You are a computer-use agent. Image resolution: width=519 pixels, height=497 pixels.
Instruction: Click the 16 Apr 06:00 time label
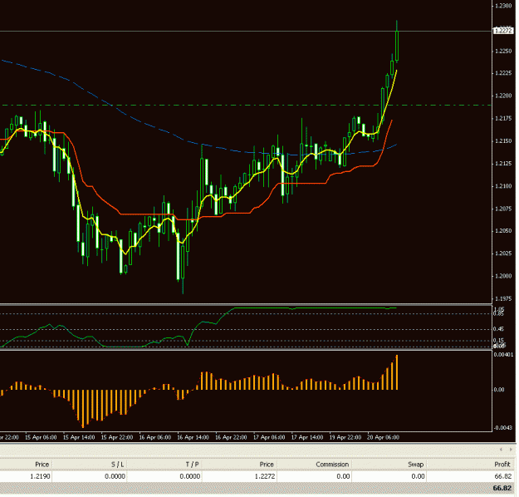(155, 437)
